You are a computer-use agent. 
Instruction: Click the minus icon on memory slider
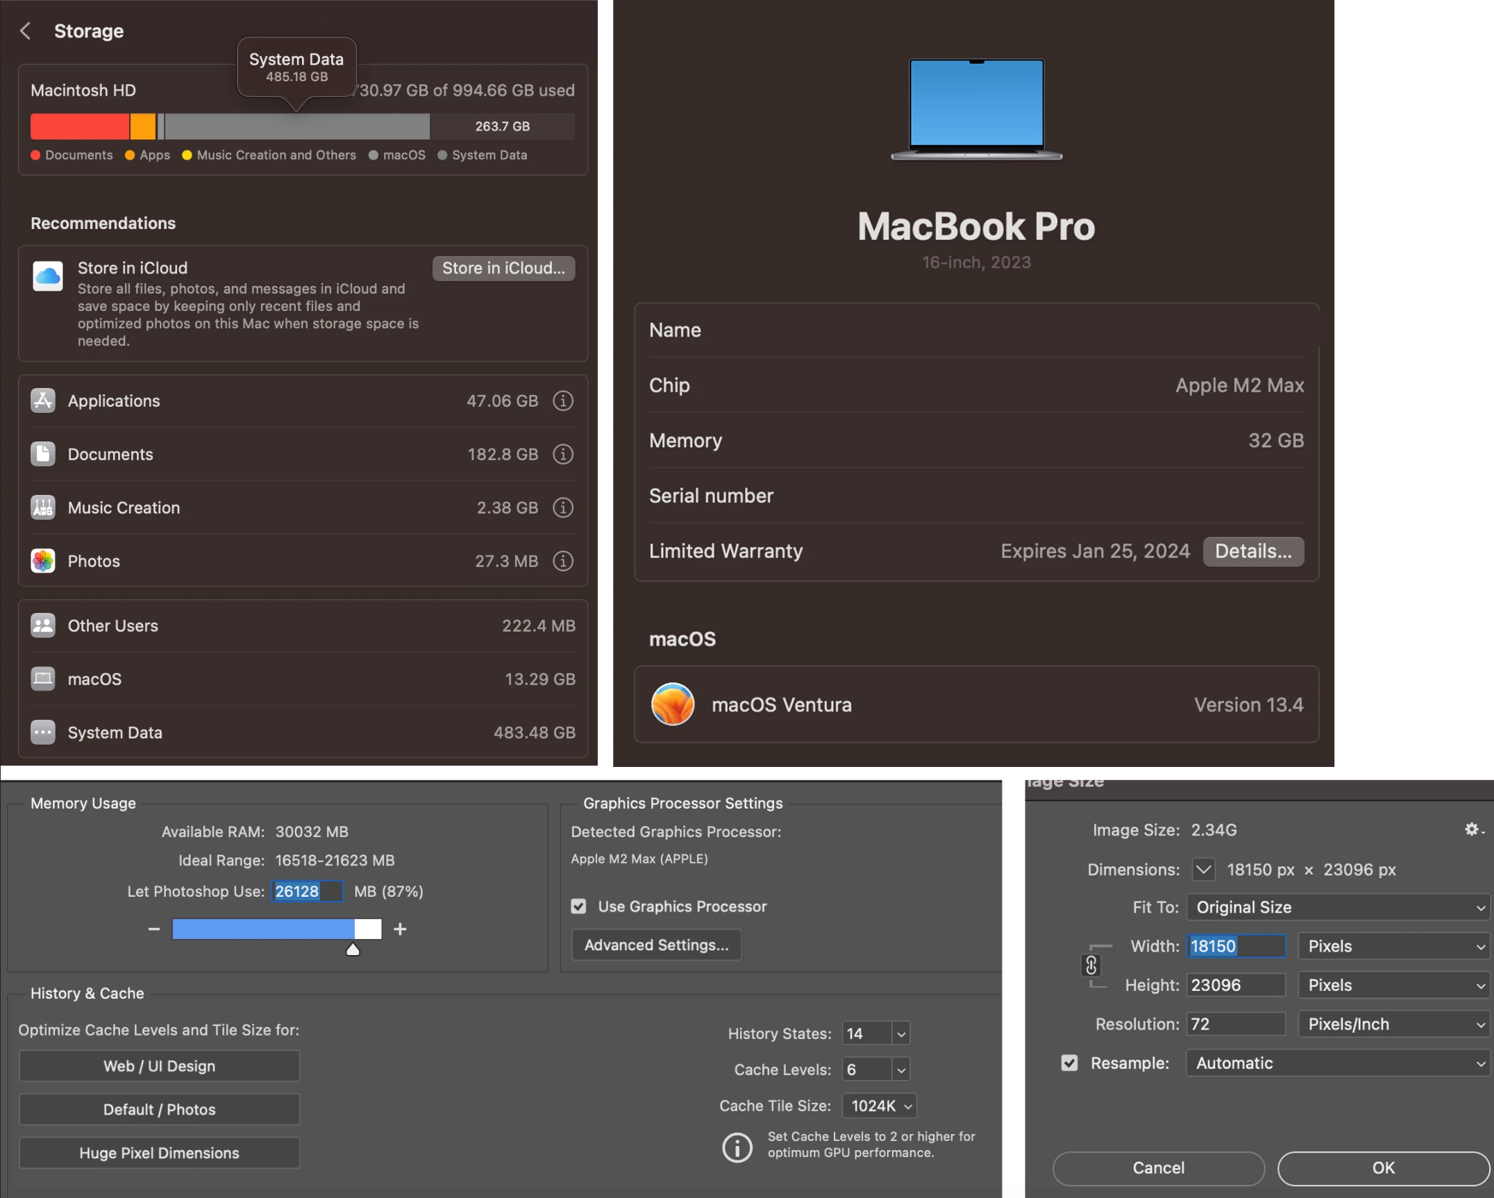pos(154,929)
